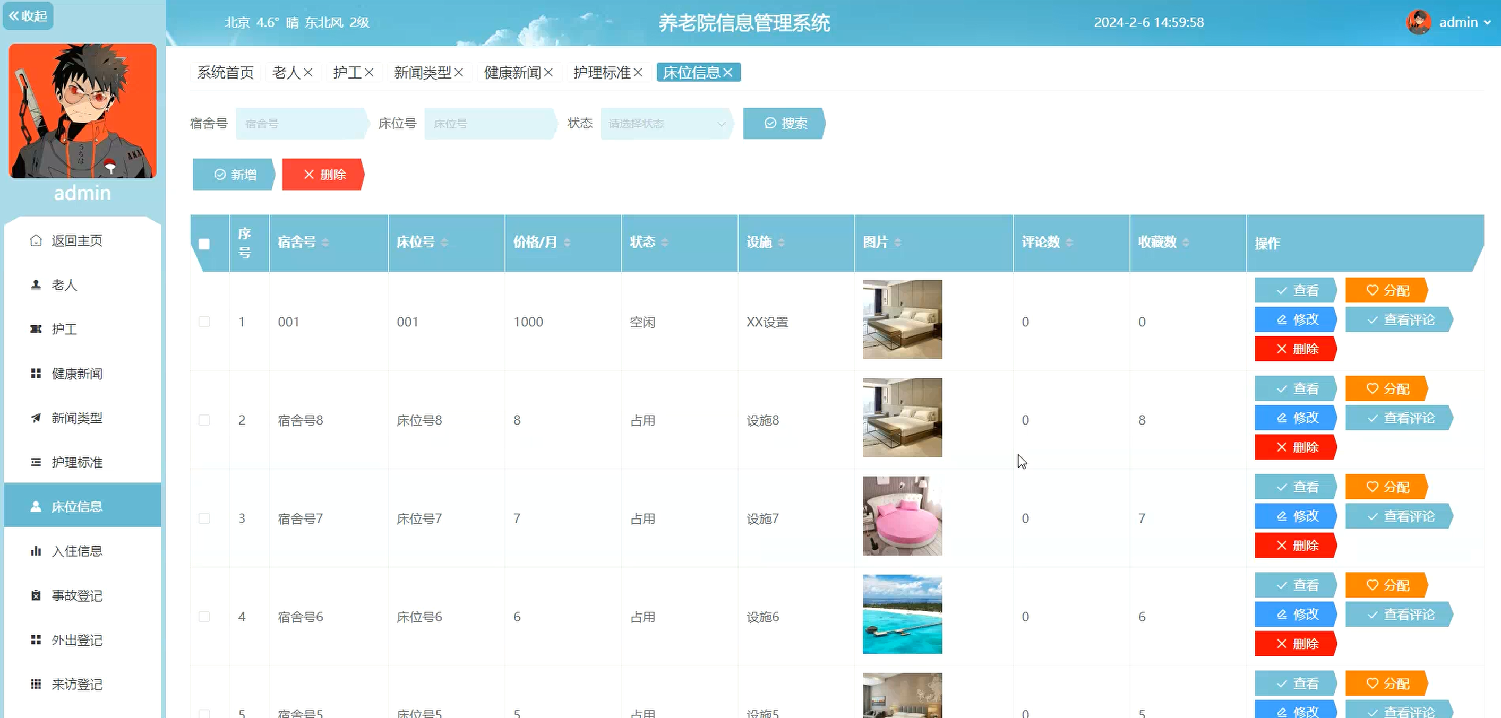Close the 护工 tab
1501x718 pixels.
369,72
